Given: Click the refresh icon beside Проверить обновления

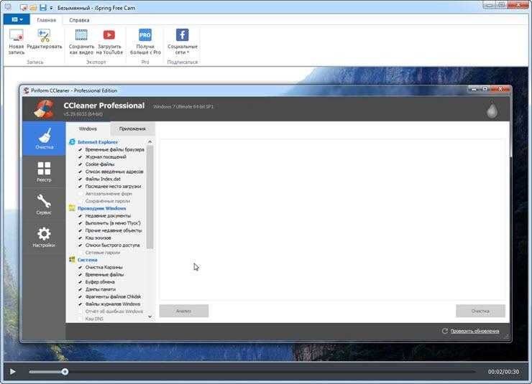Looking at the screenshot, I should pos(445,331).
